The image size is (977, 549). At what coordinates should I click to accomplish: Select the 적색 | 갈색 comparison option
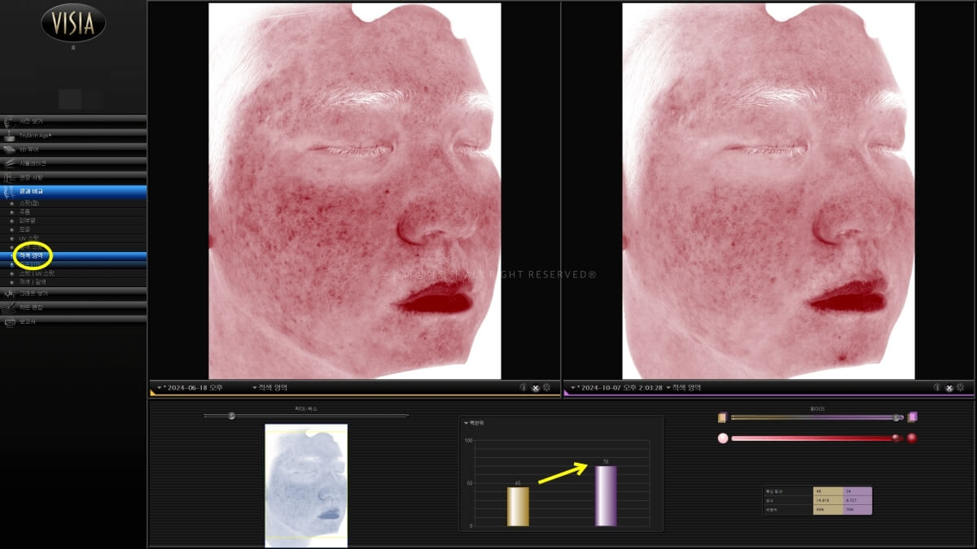pos(73,282)
